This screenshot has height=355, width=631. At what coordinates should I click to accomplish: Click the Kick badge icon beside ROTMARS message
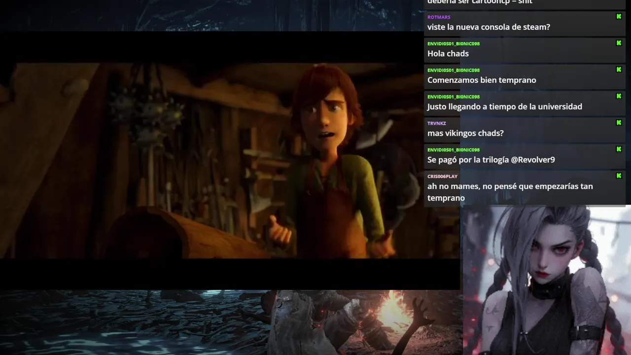[619, 17]
